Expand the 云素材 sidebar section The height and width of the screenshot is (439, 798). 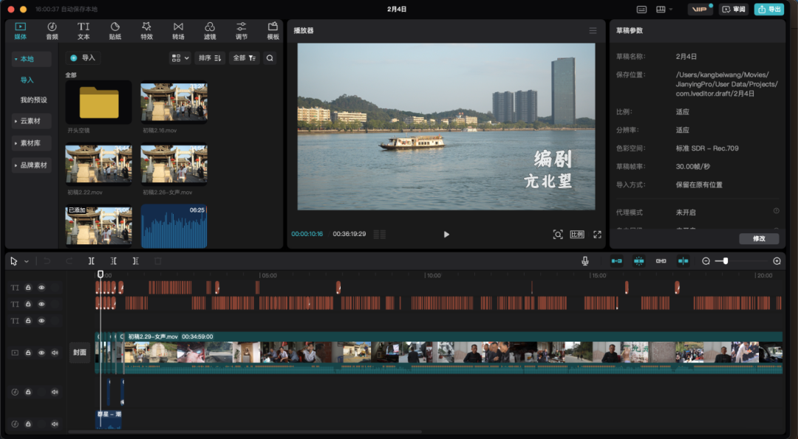coord(31,121)
